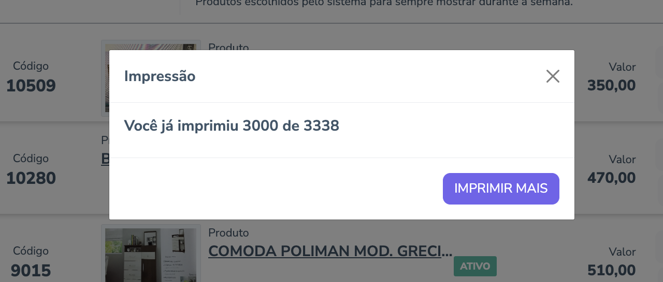This screenshot has height=282, width=663.
Task: Open the COMODA POLIMAN product thumbnail
Action: click(151, 255)
